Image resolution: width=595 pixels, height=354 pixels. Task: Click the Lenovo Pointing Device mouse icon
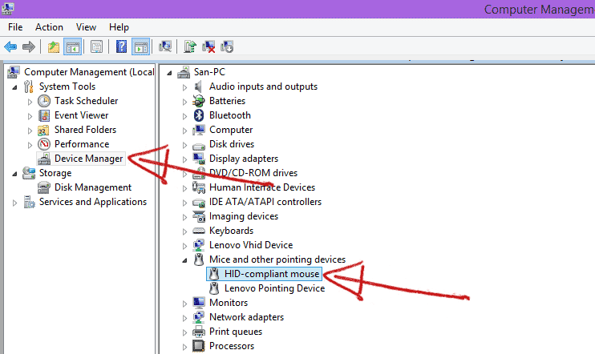[214, 288]
